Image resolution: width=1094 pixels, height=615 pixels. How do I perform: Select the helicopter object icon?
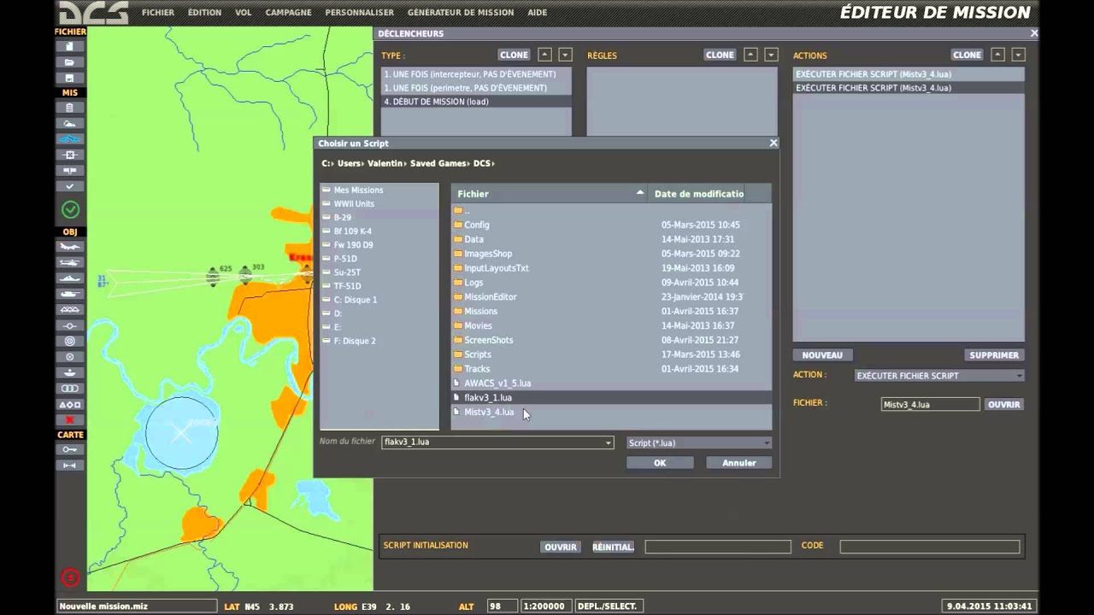(70, 262)
